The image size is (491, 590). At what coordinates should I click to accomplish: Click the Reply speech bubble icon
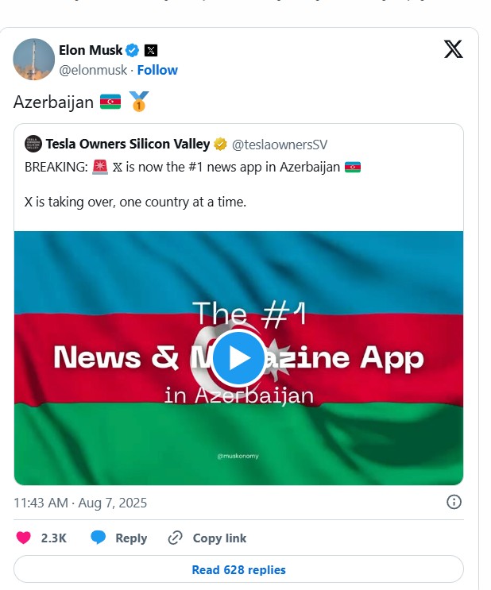pos(99,538)
